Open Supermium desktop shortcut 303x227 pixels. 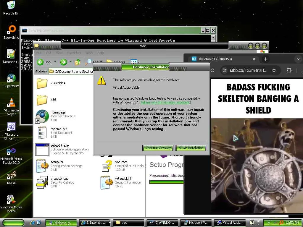[x=11, y=81]
